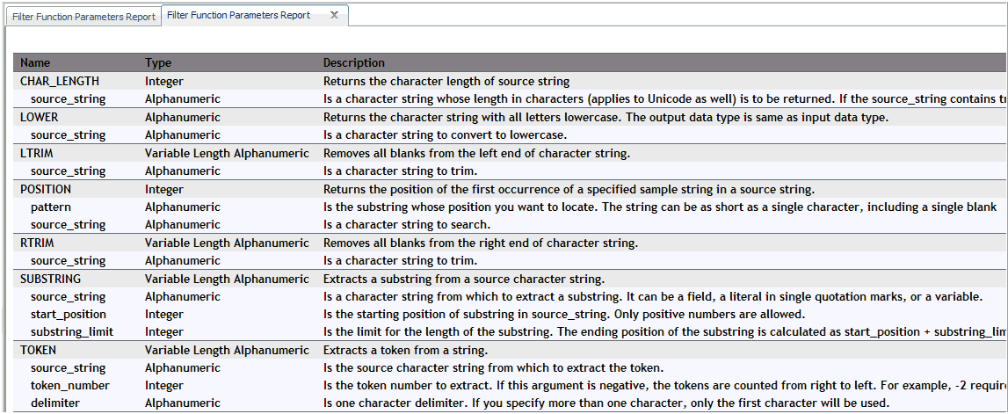Select the POSITION function name
Image resolution: width=1008 pixels, height=414 pixels.
[46, 189]
